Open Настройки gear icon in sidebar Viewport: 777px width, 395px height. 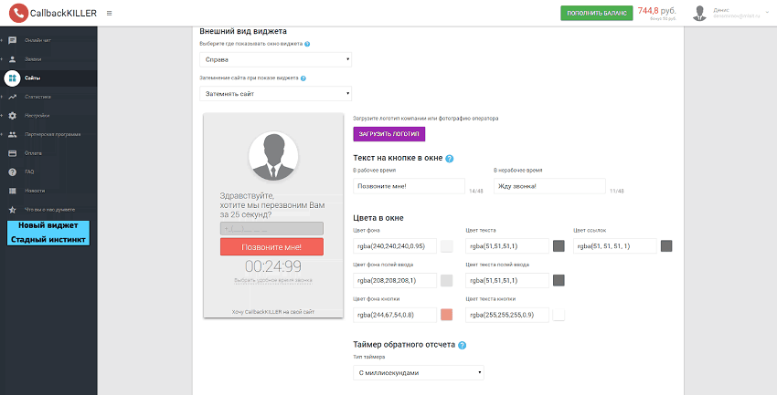(x=13, y=116)
